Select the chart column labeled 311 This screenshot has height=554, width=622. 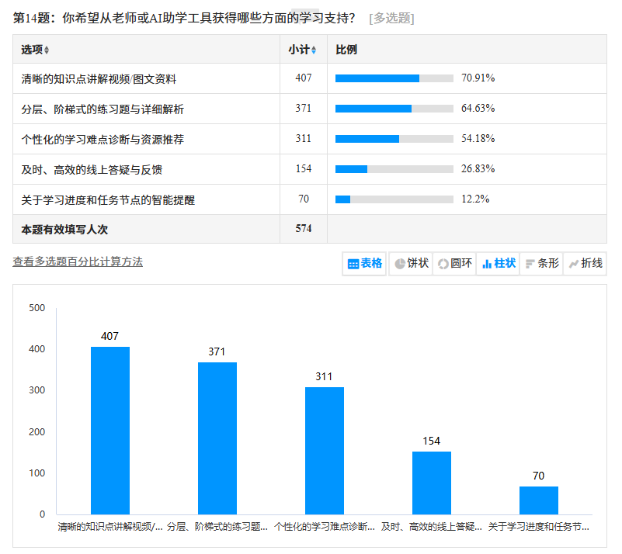tap(325, 450)
